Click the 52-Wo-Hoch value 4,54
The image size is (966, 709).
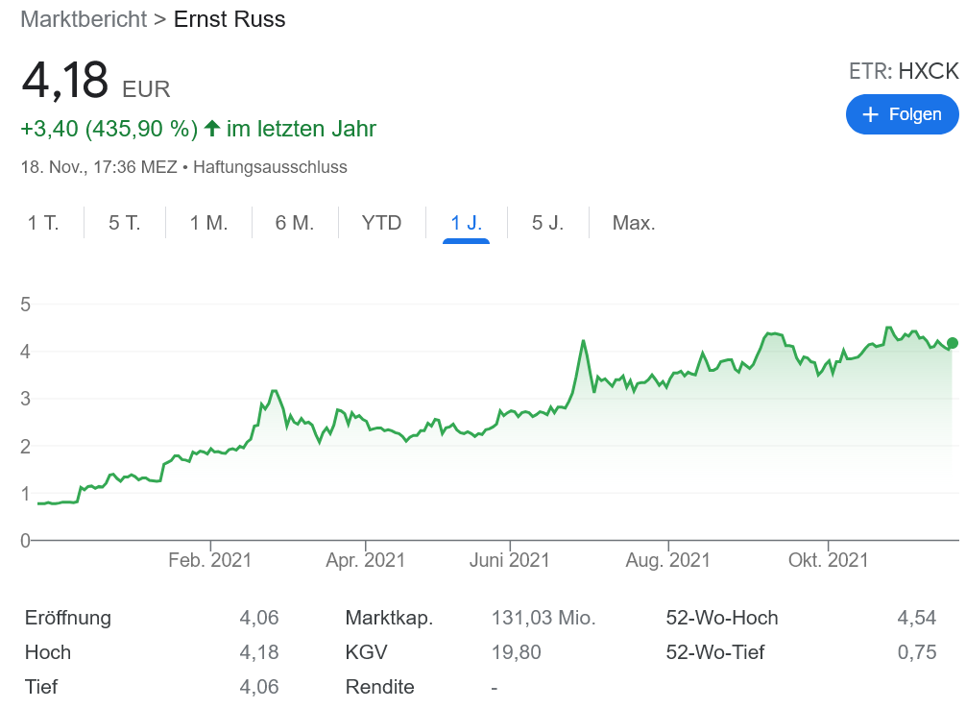(916, 618)
